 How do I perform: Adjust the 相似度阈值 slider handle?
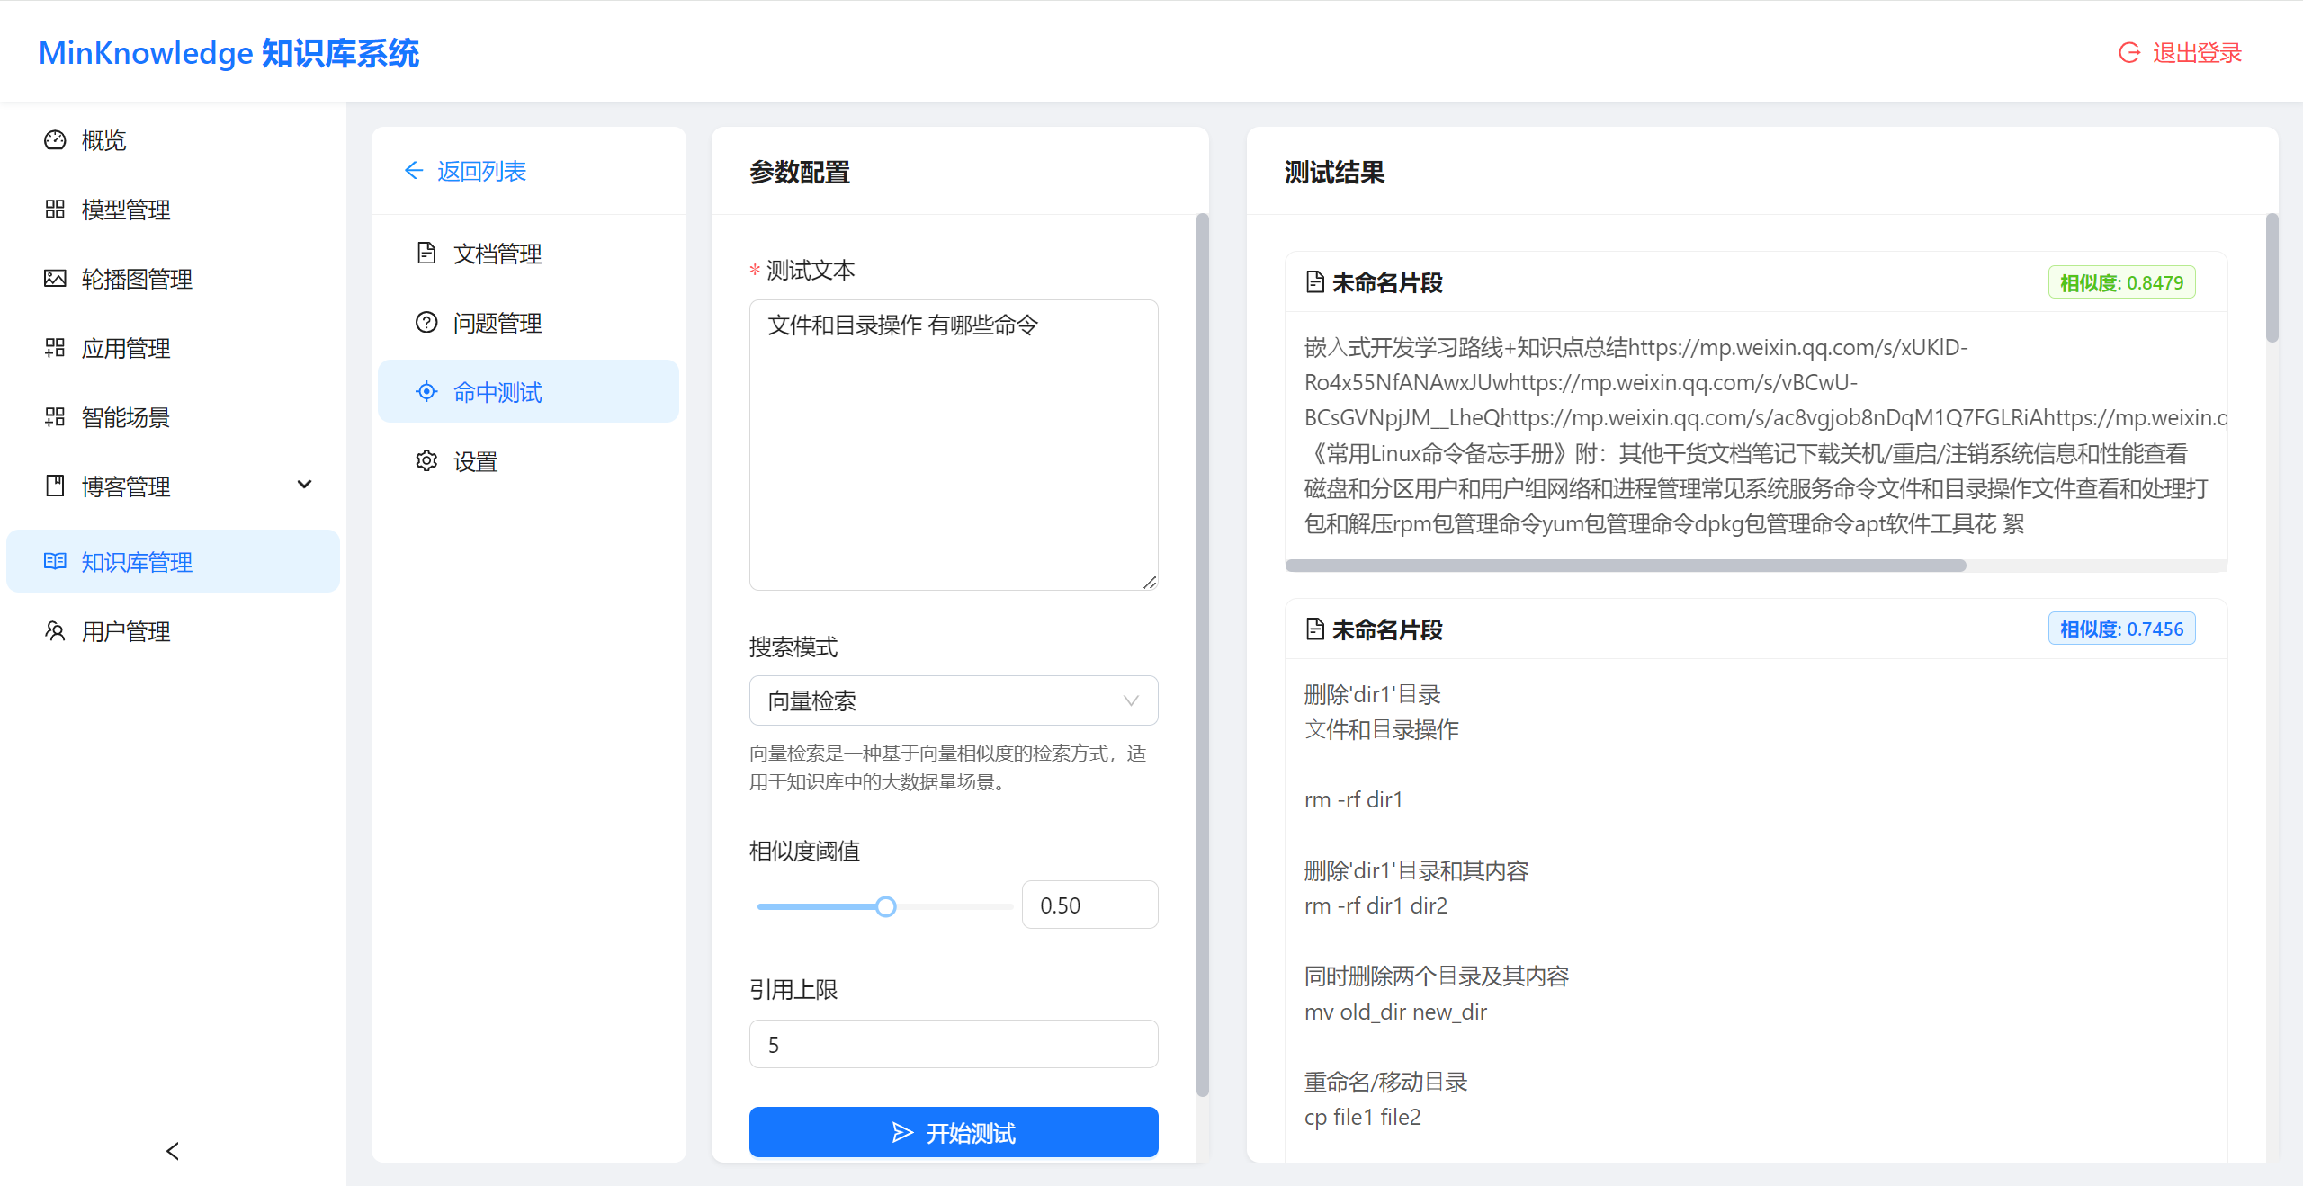click(x=886, y=905)
